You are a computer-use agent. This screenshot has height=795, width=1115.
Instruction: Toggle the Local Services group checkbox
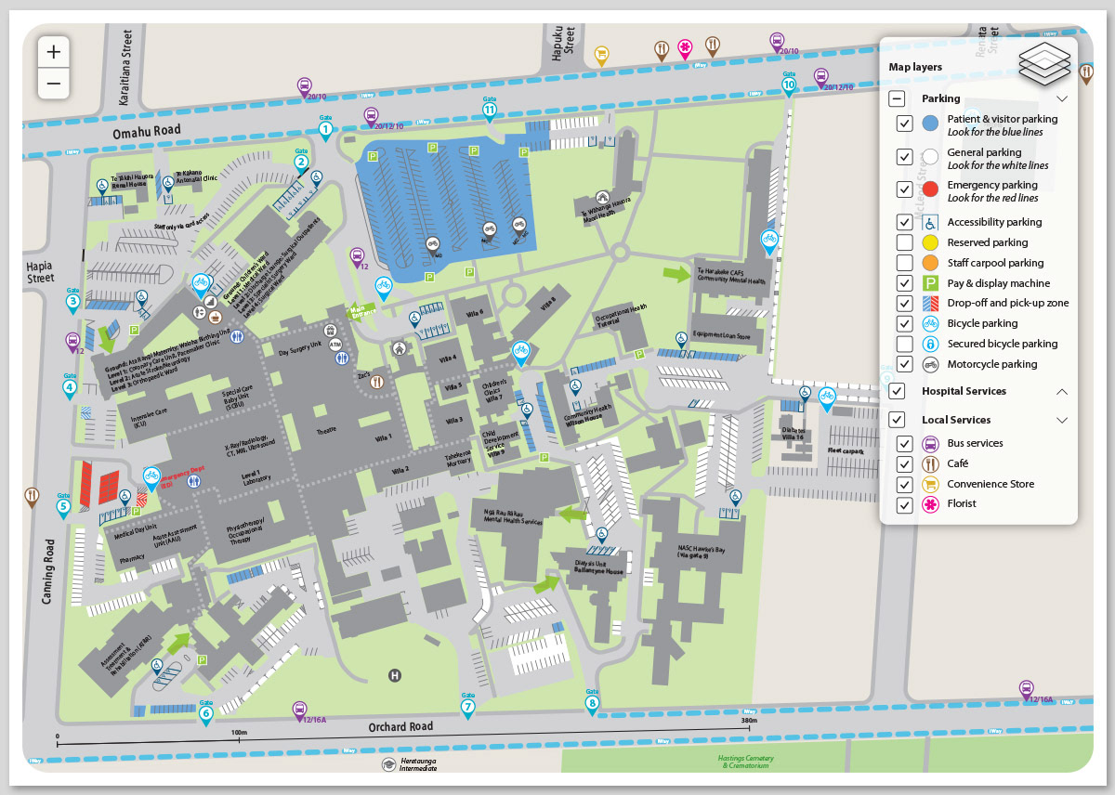click(x=897, y=420)
